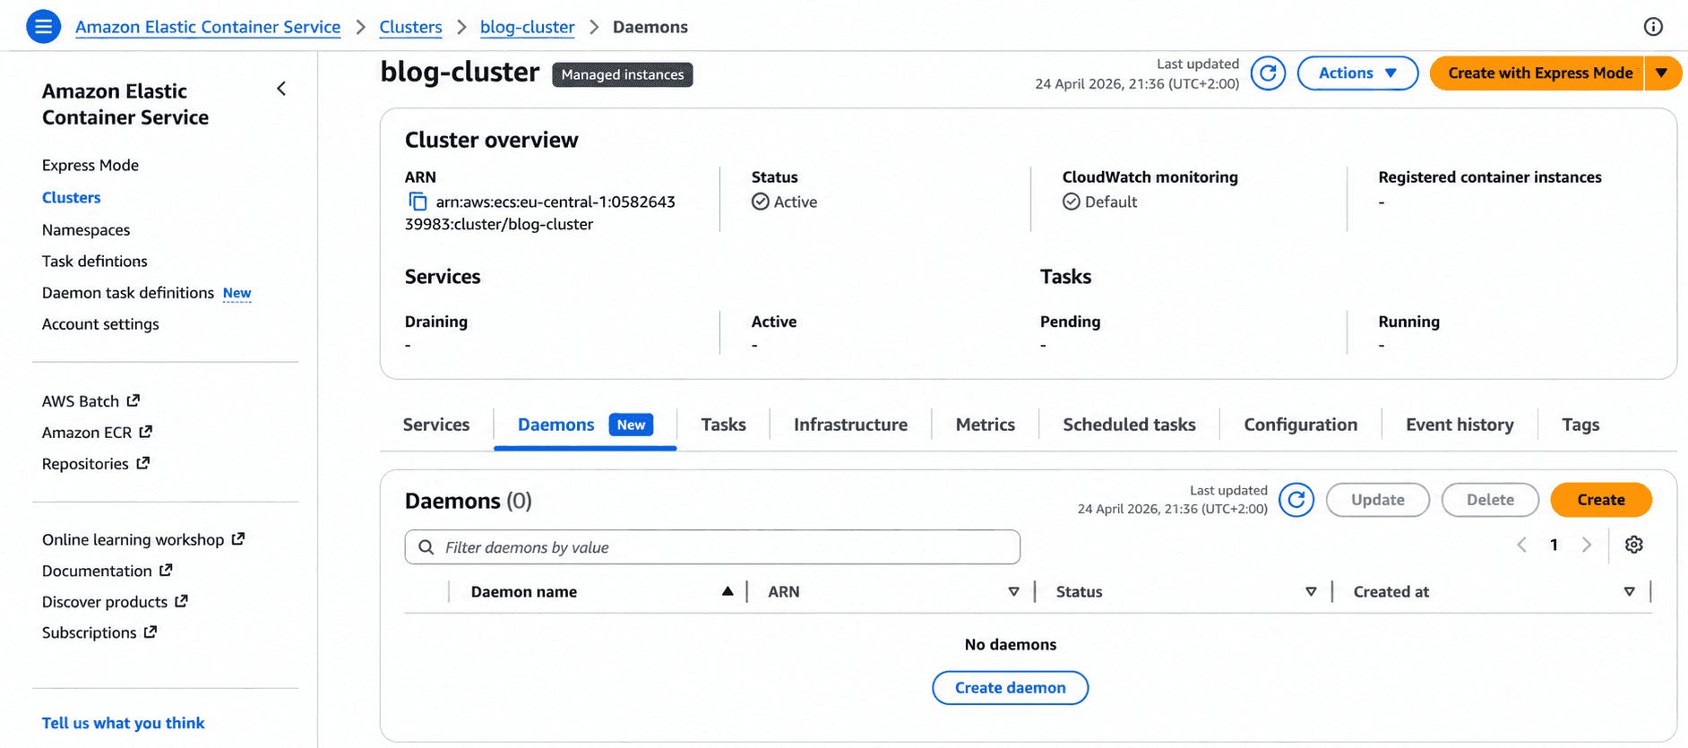Click Create with Express Mode button

(1537, 73)
